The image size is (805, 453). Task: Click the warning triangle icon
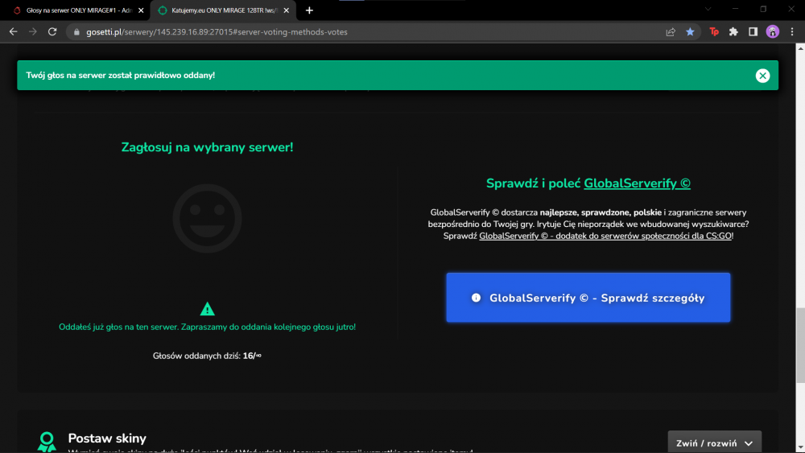[208, 309]
